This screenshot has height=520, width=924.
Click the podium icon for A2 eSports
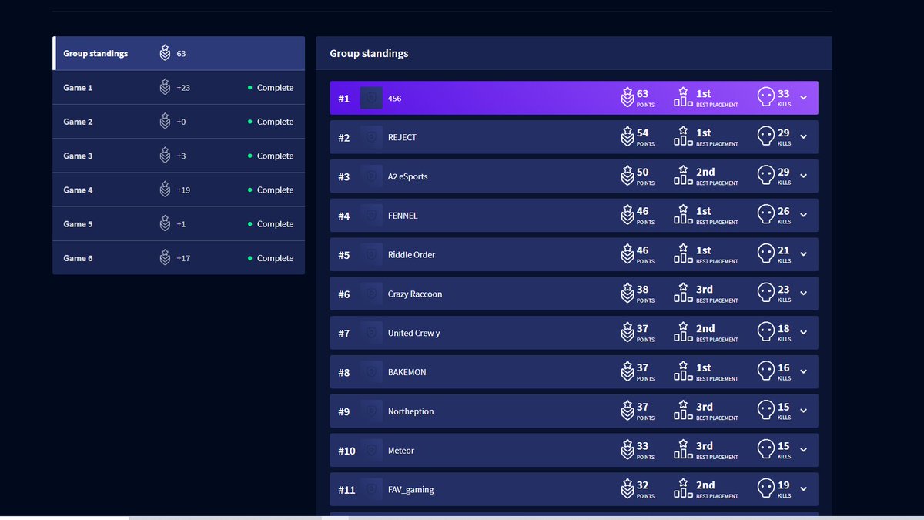click(683, 176)
